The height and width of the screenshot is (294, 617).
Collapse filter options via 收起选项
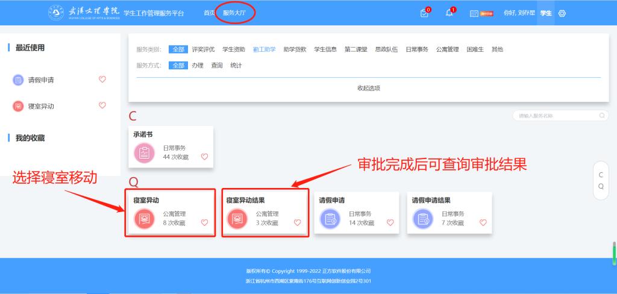(369, 88)
